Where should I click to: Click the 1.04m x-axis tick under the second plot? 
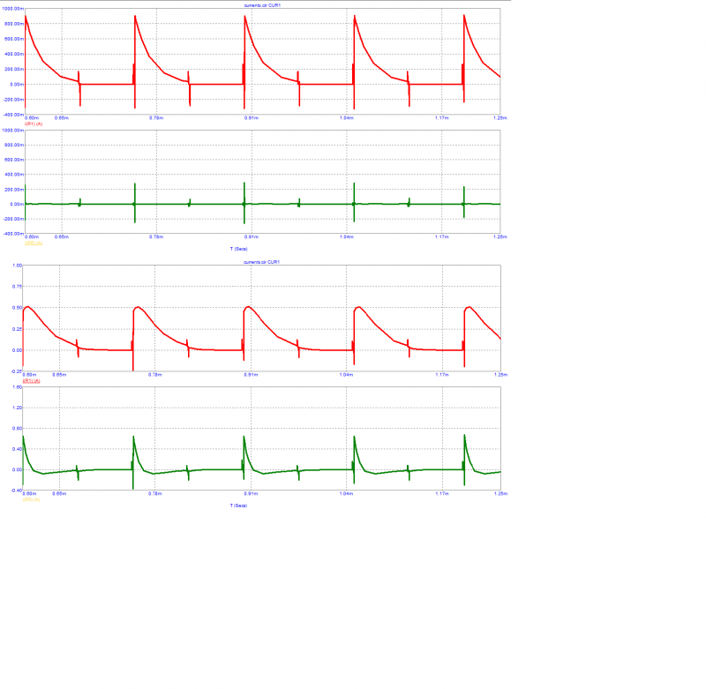346,236
